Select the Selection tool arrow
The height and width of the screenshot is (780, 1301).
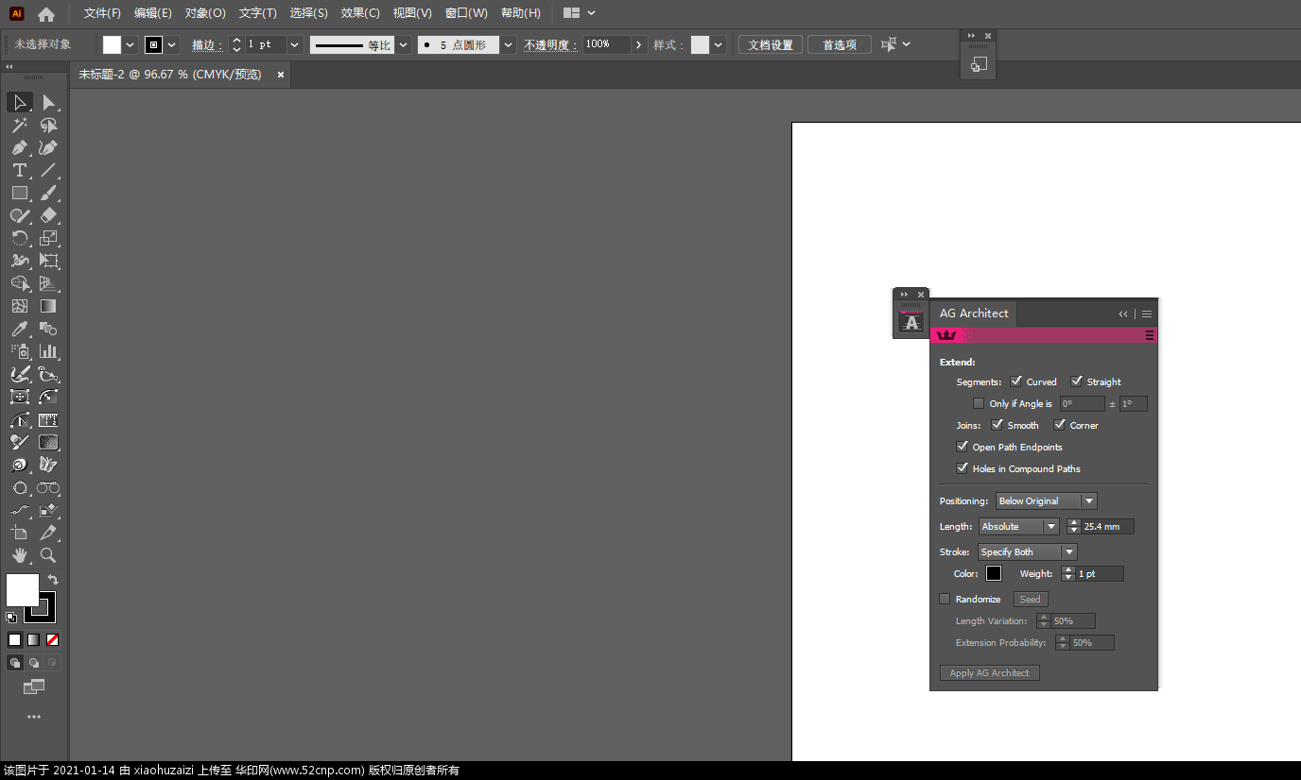(x=19, y=102)
